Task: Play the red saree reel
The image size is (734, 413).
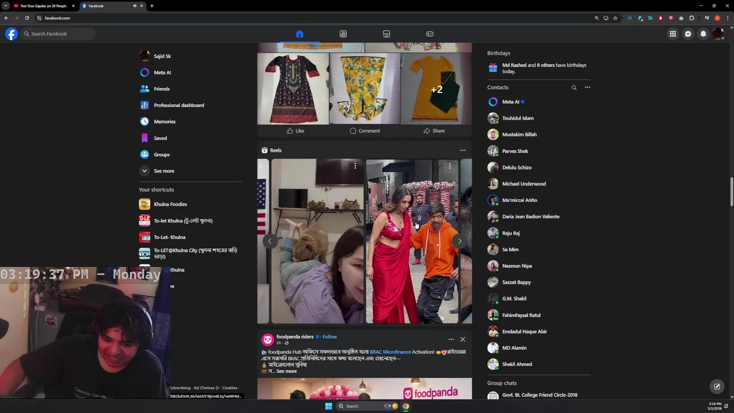Action: [412, 241]
